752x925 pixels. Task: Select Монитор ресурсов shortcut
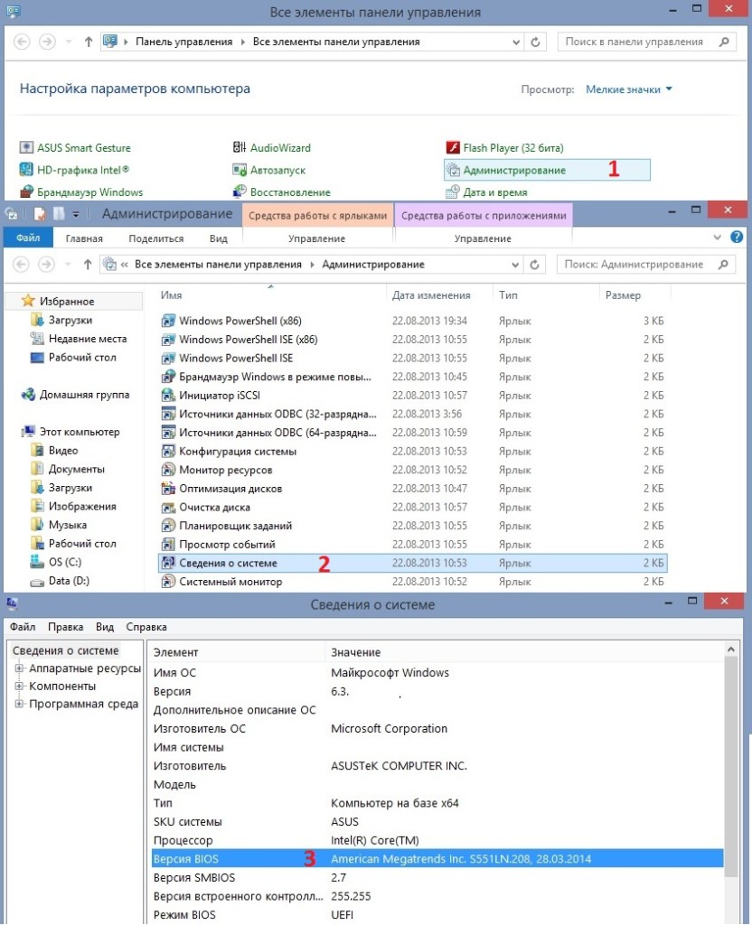[x=217, y=470]
